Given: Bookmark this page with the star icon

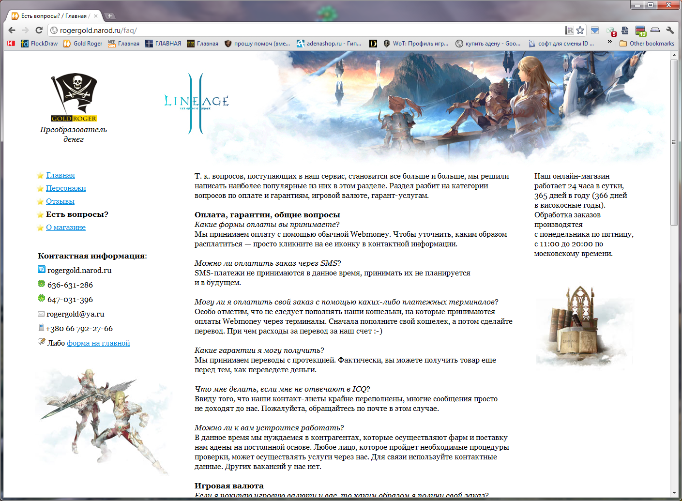Looking at the screenshot, I should point(580,30).
